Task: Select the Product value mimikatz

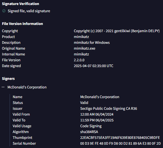Action: [x=81, y=37]
